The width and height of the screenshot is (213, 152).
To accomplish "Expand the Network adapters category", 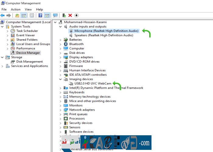I will (x=60, y=110).
